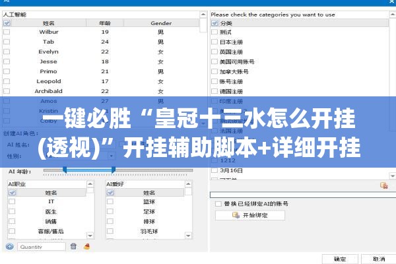Tick the Archibald checkbox
Viewport: 396px width, 264px height.
tap(7, 91)
